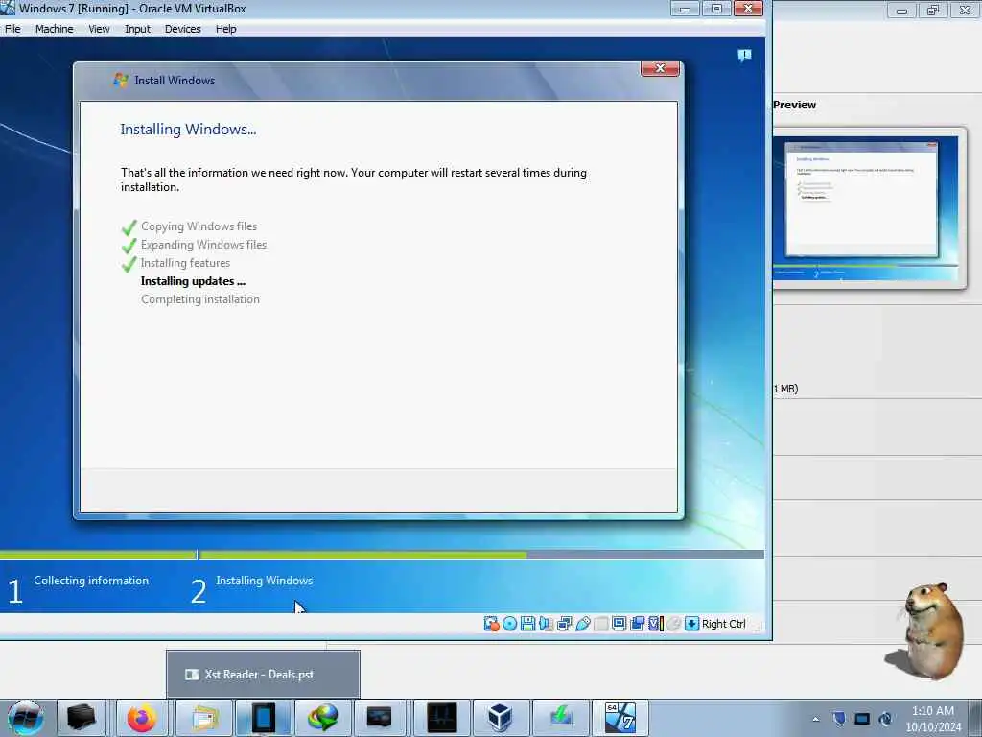
Task: Click the Installing Windows... heading
Action: coord(189,130)
